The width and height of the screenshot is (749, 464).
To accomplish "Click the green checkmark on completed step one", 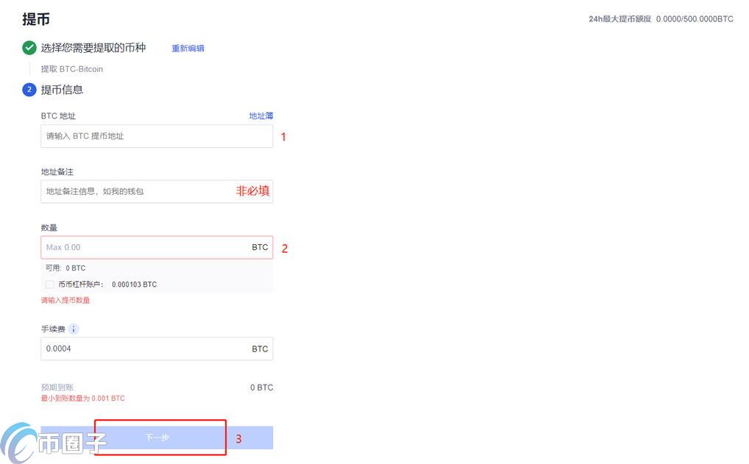I will tap(29, 47).
